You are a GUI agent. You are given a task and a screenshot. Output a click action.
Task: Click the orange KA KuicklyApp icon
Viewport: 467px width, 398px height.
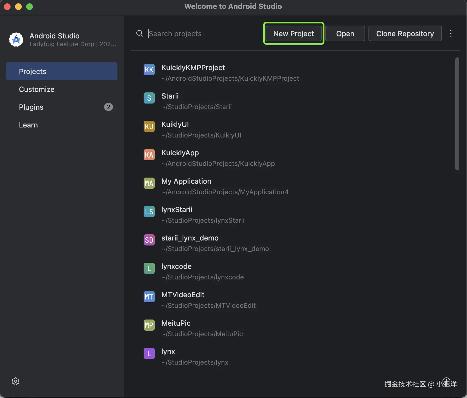(x=149, y=155)
